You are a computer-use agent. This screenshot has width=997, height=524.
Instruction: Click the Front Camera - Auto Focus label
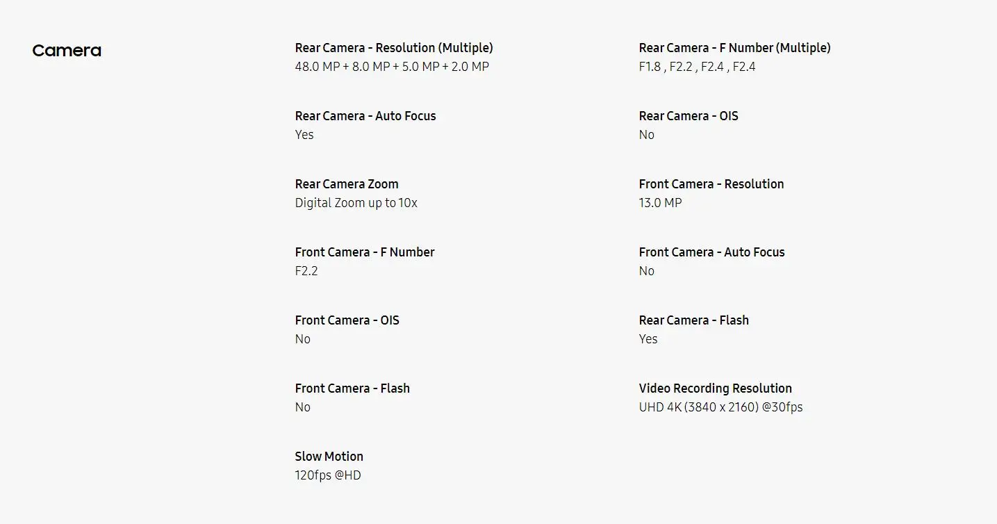point(711,252)
